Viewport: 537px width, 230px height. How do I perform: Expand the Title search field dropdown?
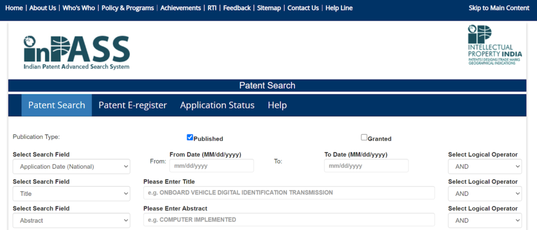(x=71, y=193)
